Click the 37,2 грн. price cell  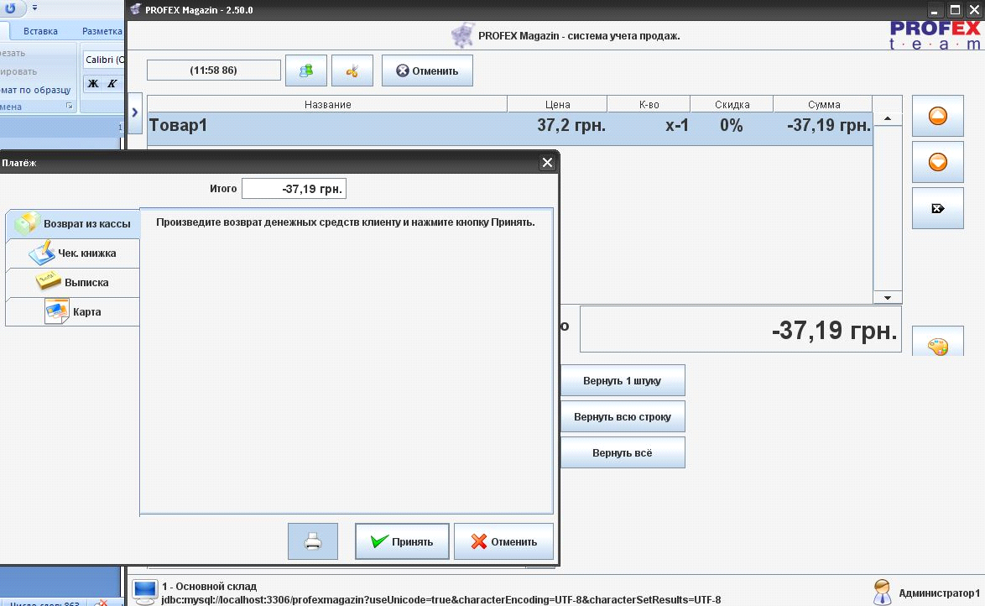tap(571, 126)
